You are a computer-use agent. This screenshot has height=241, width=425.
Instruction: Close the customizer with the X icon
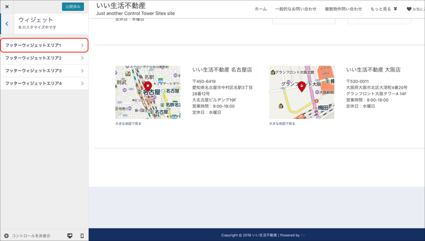[7, 6]
